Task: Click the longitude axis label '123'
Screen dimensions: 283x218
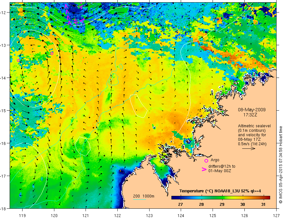Action: point(149,215)
